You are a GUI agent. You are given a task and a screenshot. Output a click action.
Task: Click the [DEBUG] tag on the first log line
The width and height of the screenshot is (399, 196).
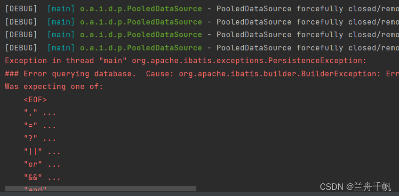coord(21,8)
